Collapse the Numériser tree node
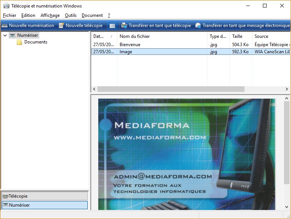This screenshot has height=219, width=291. (5, 35)
